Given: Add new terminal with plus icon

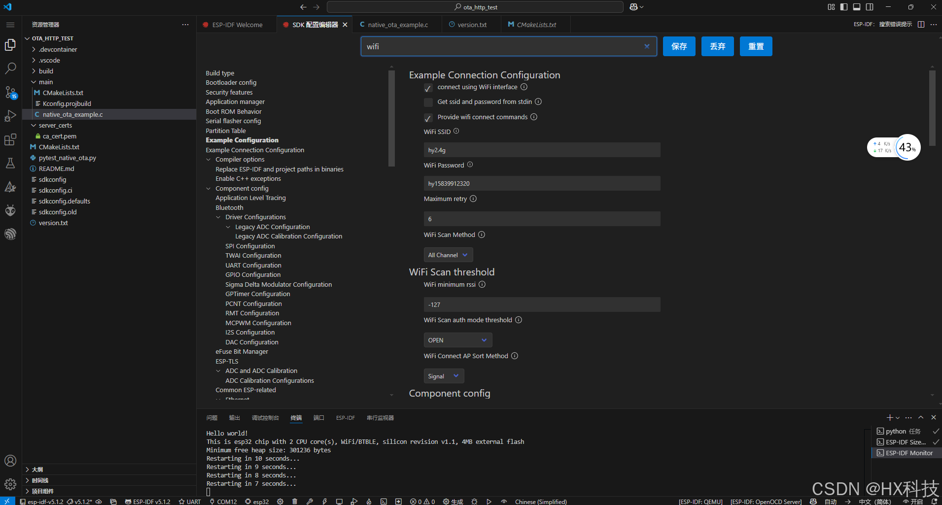Looking at the screenshot, I should tap(890, 417).
